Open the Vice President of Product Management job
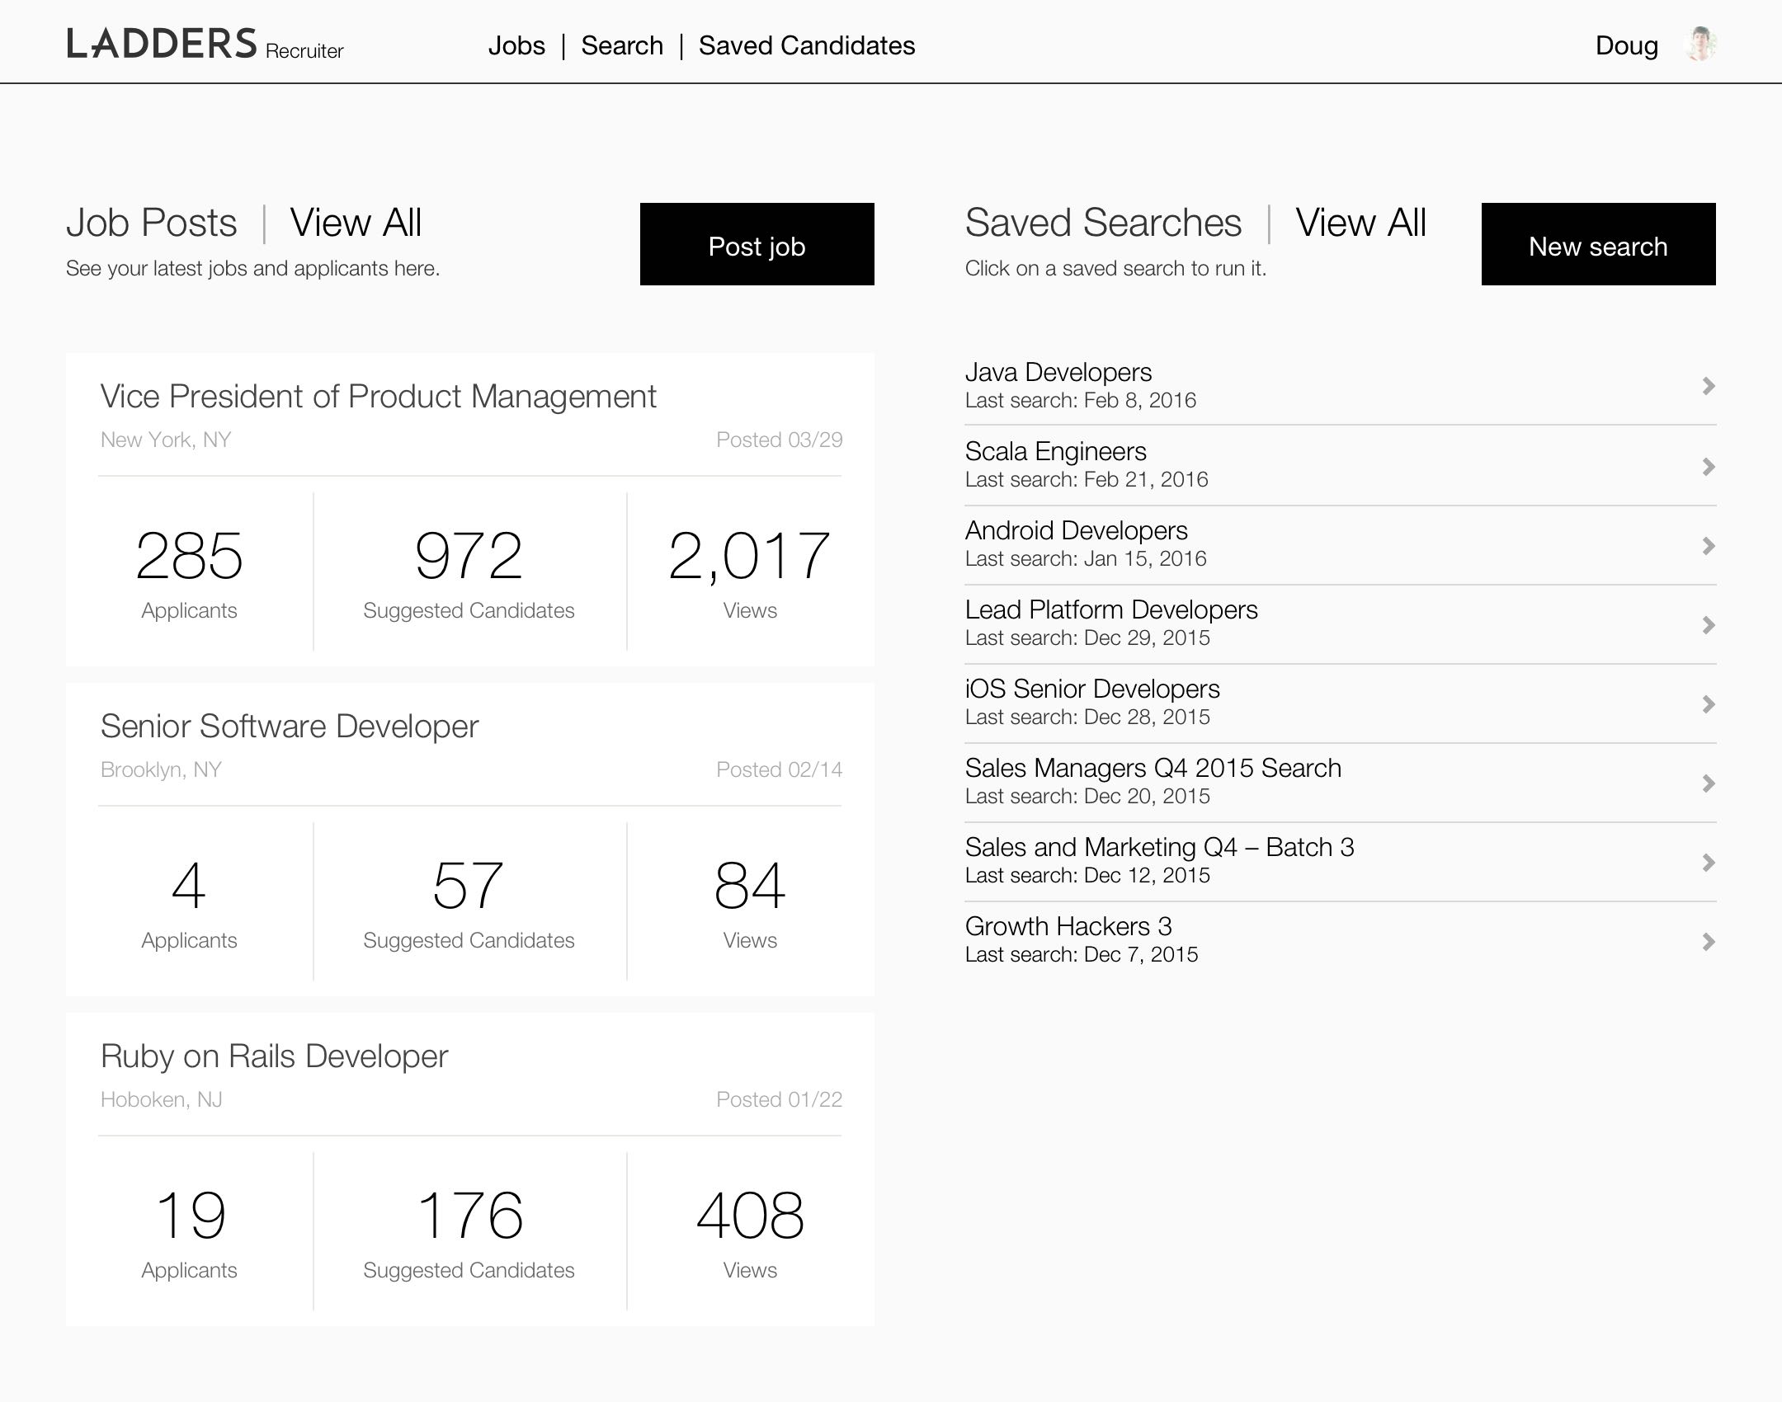The image size is (1782, 1402). 378,397
